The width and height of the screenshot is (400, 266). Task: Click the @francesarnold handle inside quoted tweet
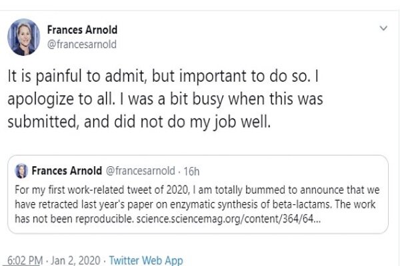tap(140, 171)
